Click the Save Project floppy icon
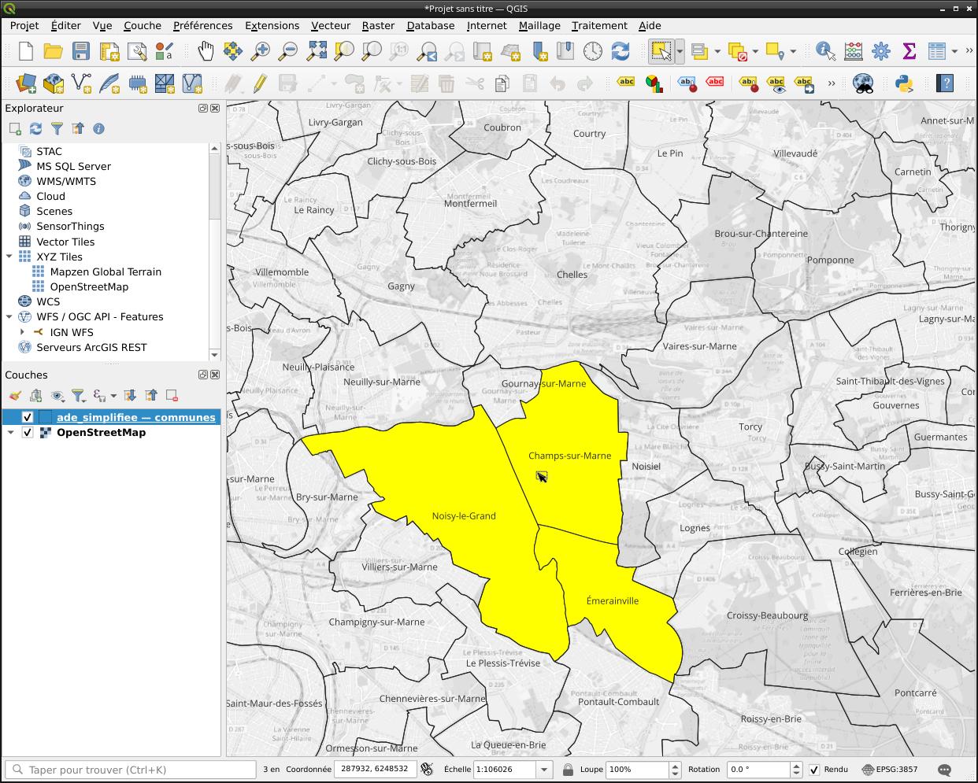The image size is (978, 783). point(81,52)
